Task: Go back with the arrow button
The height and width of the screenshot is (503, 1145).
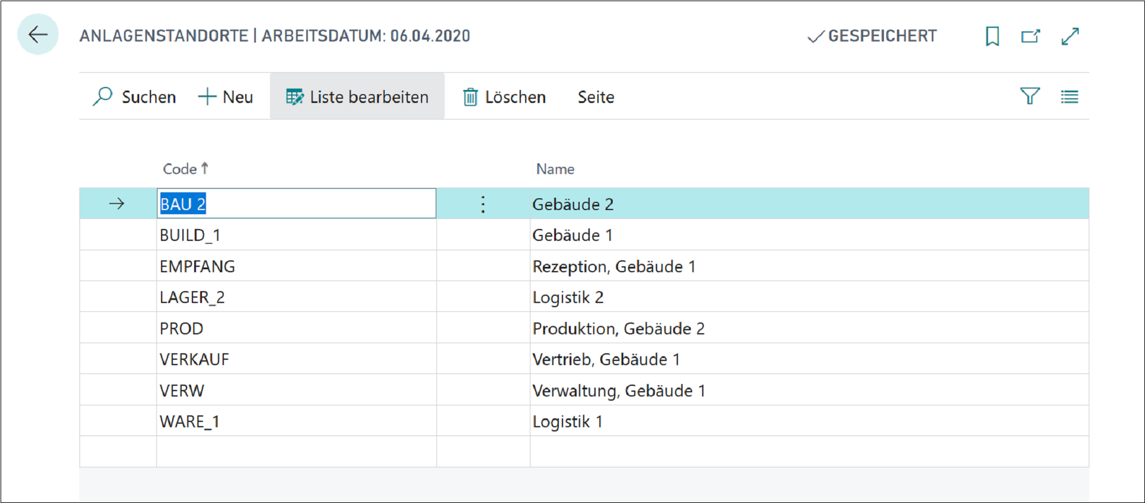Action: (38, 34)
